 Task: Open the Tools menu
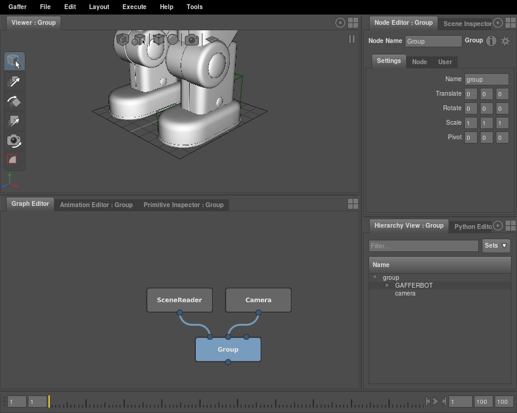click(x=195, y=7)
